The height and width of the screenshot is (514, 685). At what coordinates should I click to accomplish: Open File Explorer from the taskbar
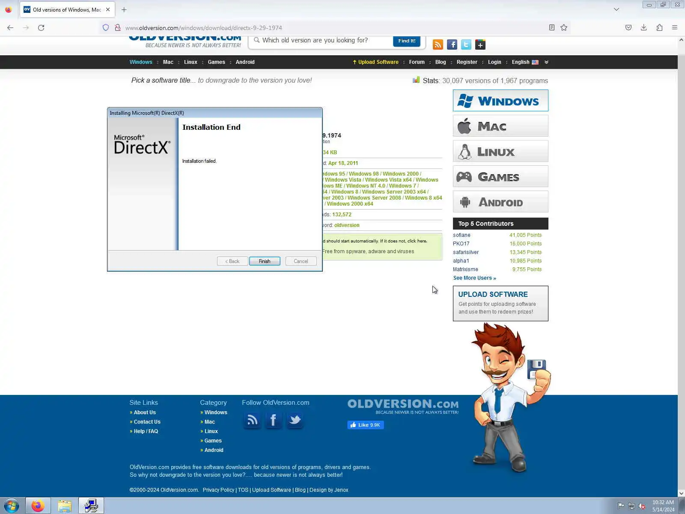65,506
